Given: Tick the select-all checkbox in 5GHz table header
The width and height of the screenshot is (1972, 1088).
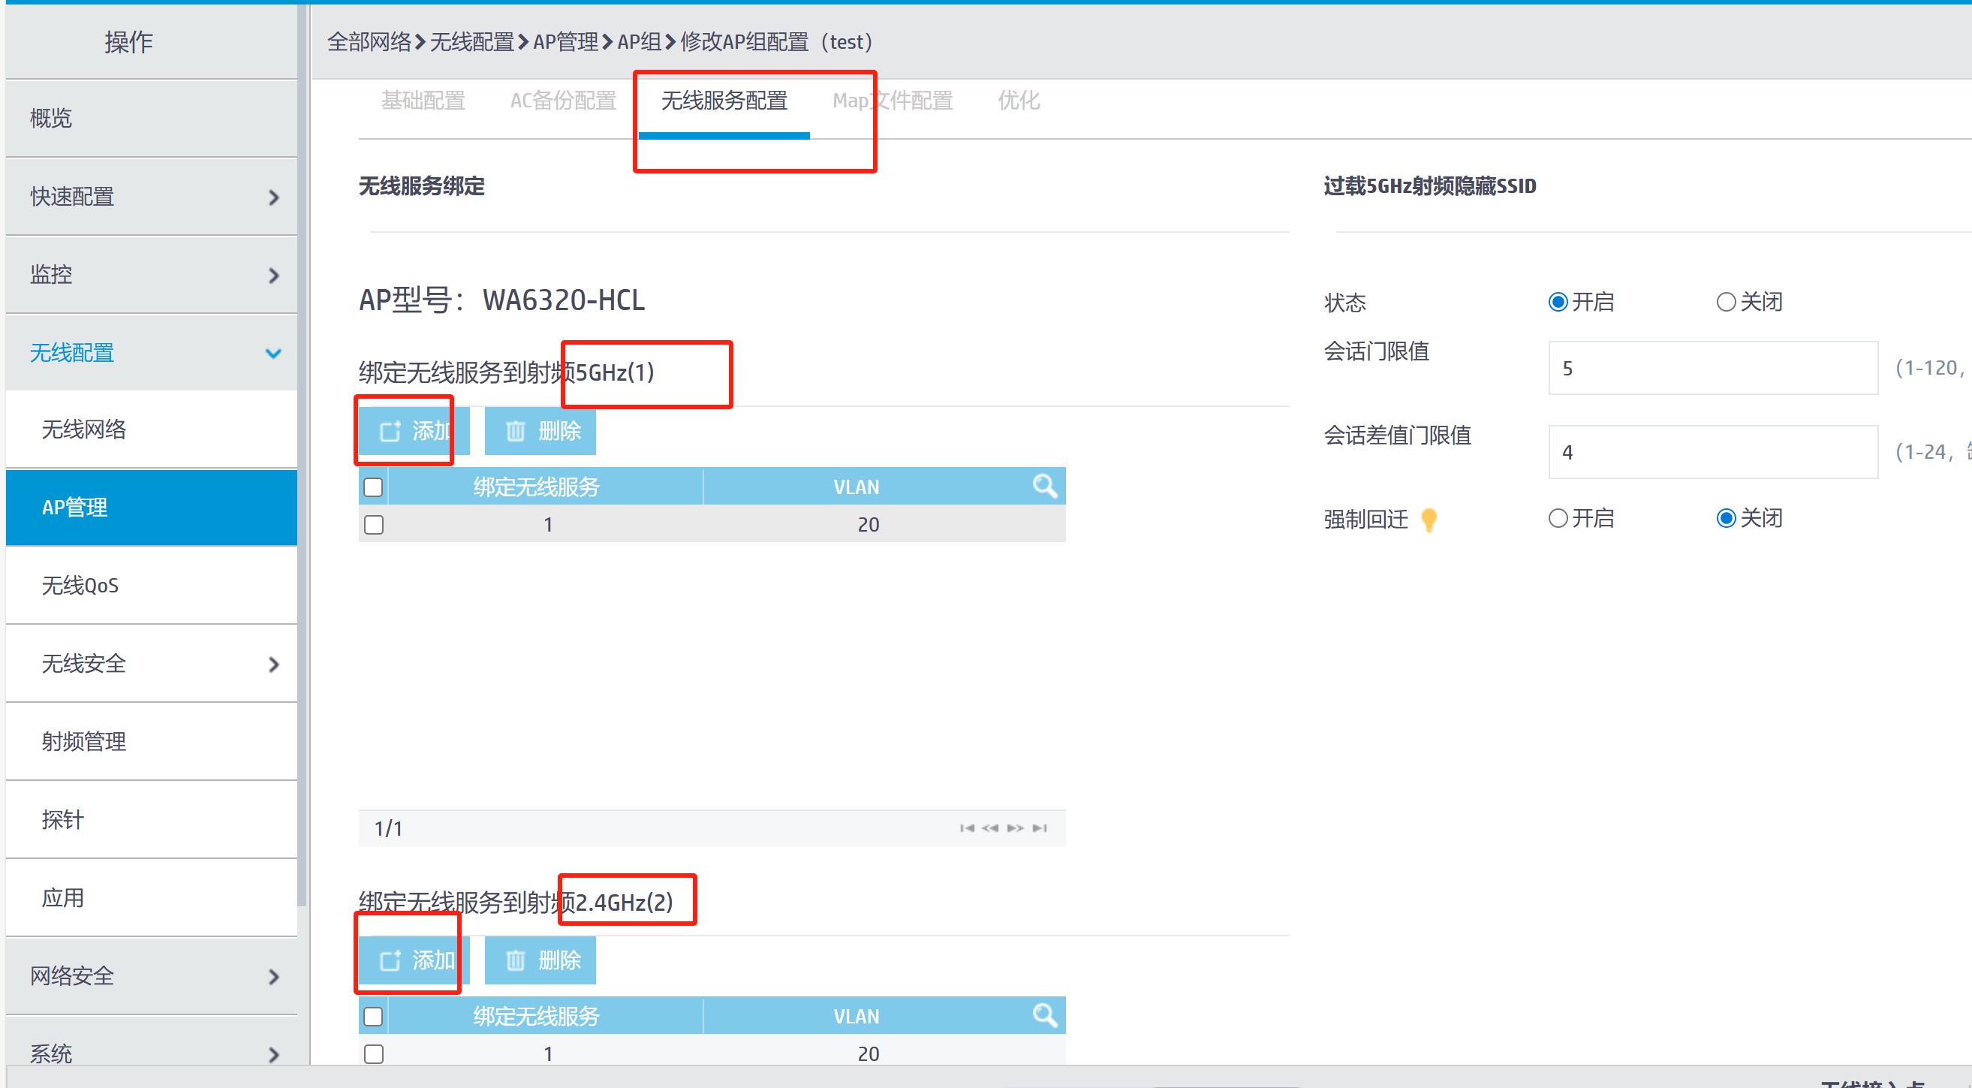Looking at the screenshot, I should coord(374,487).
